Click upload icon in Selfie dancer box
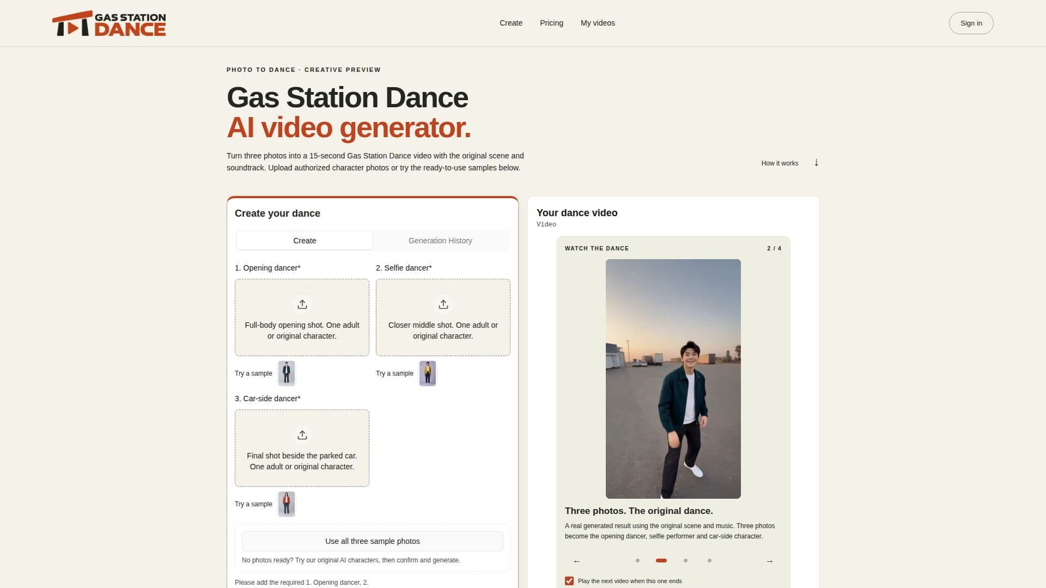Screen dimensions: 1046x588 [x=443, y=304]
